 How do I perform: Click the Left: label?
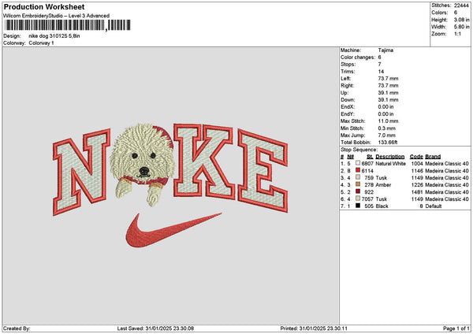(x=346, y=78)
